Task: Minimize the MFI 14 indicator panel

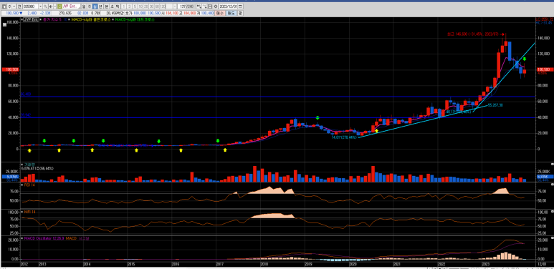Action: coord(553,211)
